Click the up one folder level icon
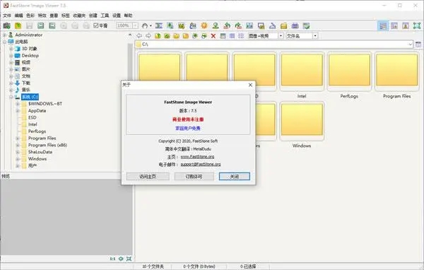Viewport: 424px width, 270px height. (x=158, y=36)
